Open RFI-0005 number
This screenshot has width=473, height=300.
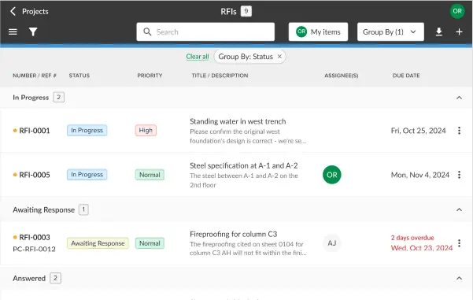click(x=35, y=175)
